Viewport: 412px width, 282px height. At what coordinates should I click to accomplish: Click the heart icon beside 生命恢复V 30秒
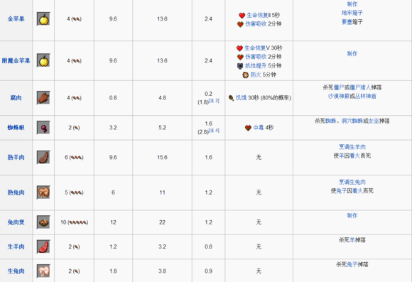click(x=239, y=48)
